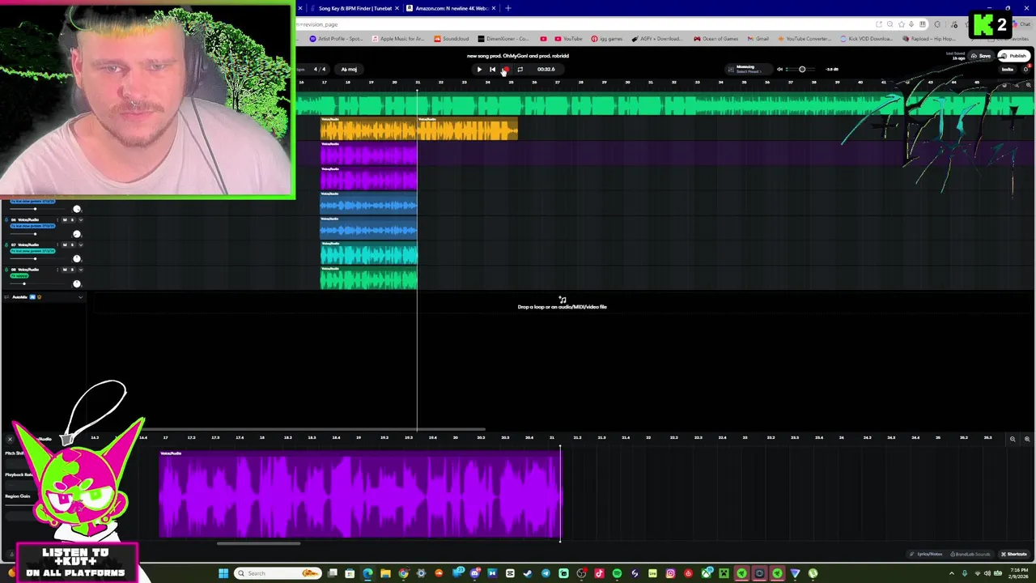Click track 07 pan knob
Screen dimensions: 1036x583
[x=77, y=259]
